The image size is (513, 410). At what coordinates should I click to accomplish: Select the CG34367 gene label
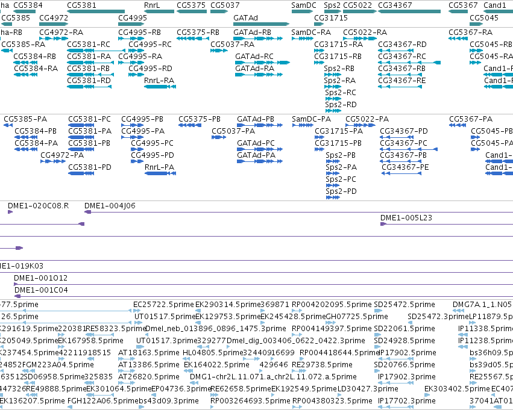[x=395, y=5]
